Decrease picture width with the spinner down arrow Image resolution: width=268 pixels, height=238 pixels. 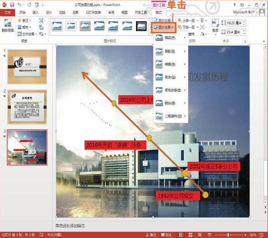[244, 33]
